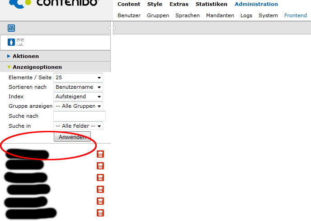Click the sidebar resize handle arrows
Image resolution: width=311 pixels, height=221 pixels.
(x=111, y=28)
